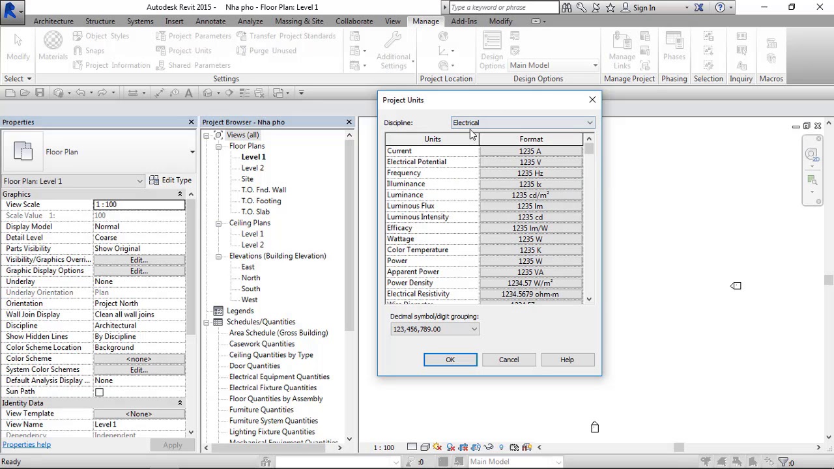Open the Floor Plan type selector dropdown
The width and height of the screenshot is (834, 469).
pos(99,152)
